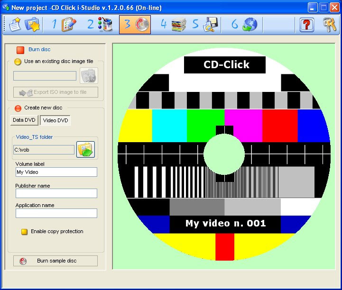This screenshot has width=342, height=290.
Task: Open settings keys icon
Action: tap(330, 25)
